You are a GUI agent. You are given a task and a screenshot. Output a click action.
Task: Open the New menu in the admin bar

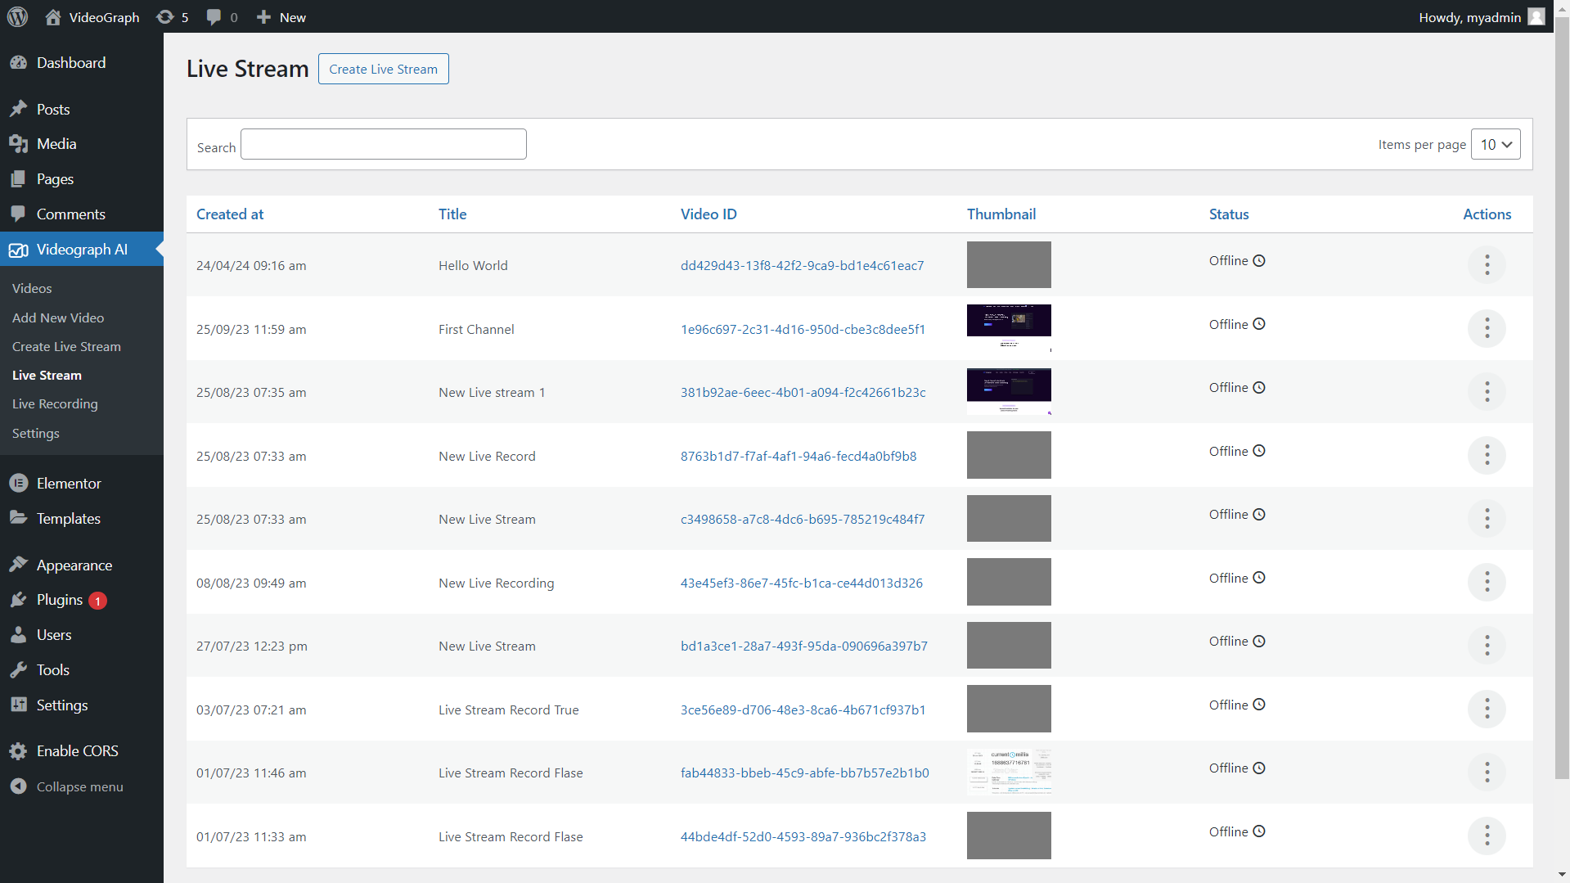pyautogui.click(x=281, y=16)
